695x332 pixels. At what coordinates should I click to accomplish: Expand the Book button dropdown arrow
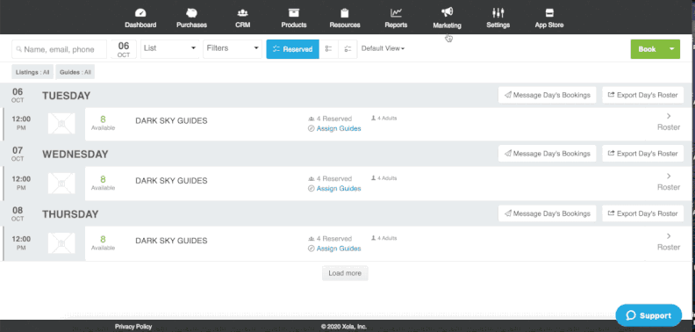pyautogui.click(x=672, y=49)
